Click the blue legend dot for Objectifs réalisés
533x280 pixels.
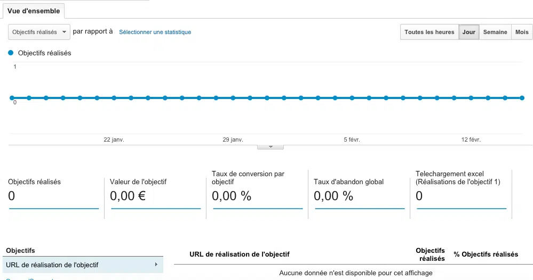click(11, 53)
